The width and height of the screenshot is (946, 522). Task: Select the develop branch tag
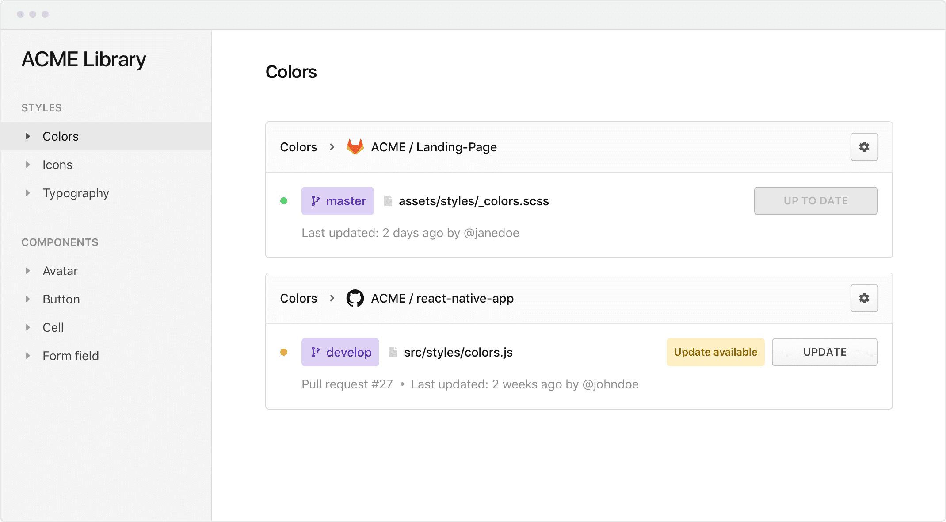point(340,352)
